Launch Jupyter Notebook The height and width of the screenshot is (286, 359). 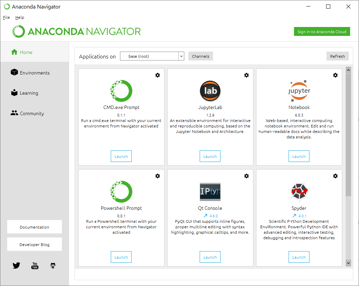click(299, 156)
